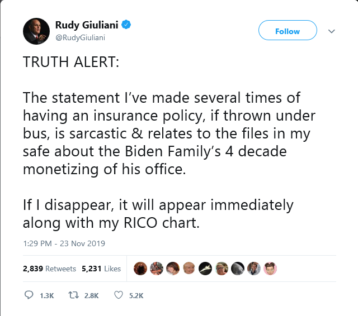This screenshot has width=358, height=316.
Task: Like the tweet with the heart icon
Action: pos(118,295)
